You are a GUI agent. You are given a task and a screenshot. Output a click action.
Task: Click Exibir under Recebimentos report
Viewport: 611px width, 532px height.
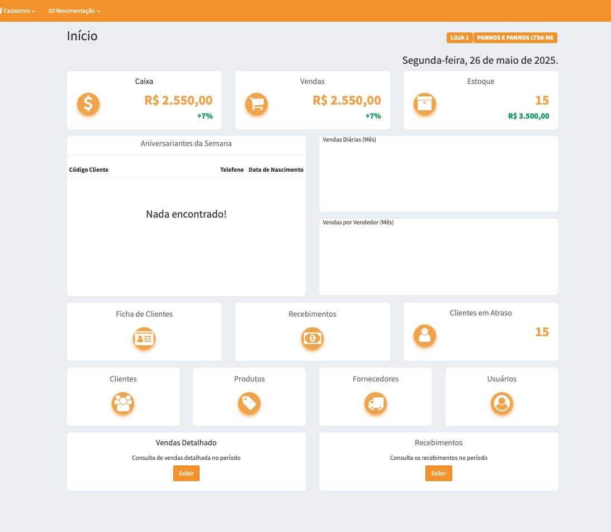coord(439,473)
